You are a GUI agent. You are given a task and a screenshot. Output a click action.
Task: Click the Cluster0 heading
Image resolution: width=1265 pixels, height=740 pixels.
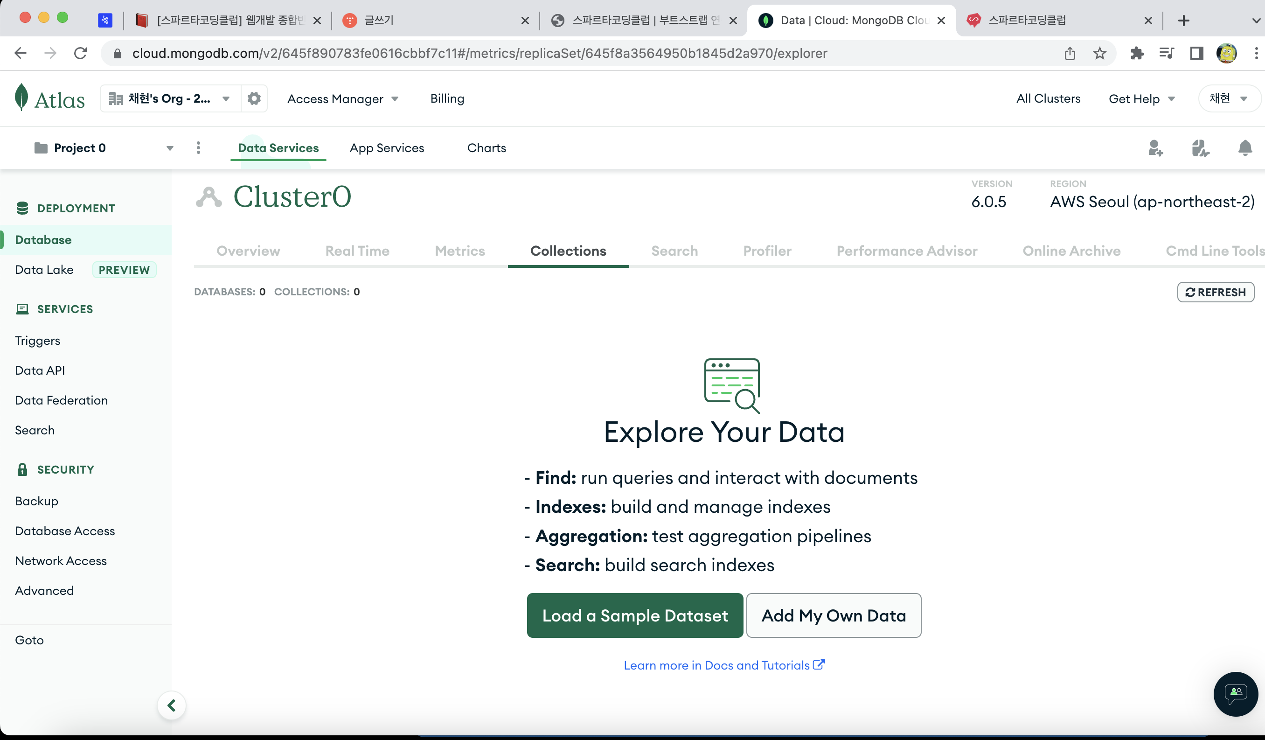[x=292, y=197]
